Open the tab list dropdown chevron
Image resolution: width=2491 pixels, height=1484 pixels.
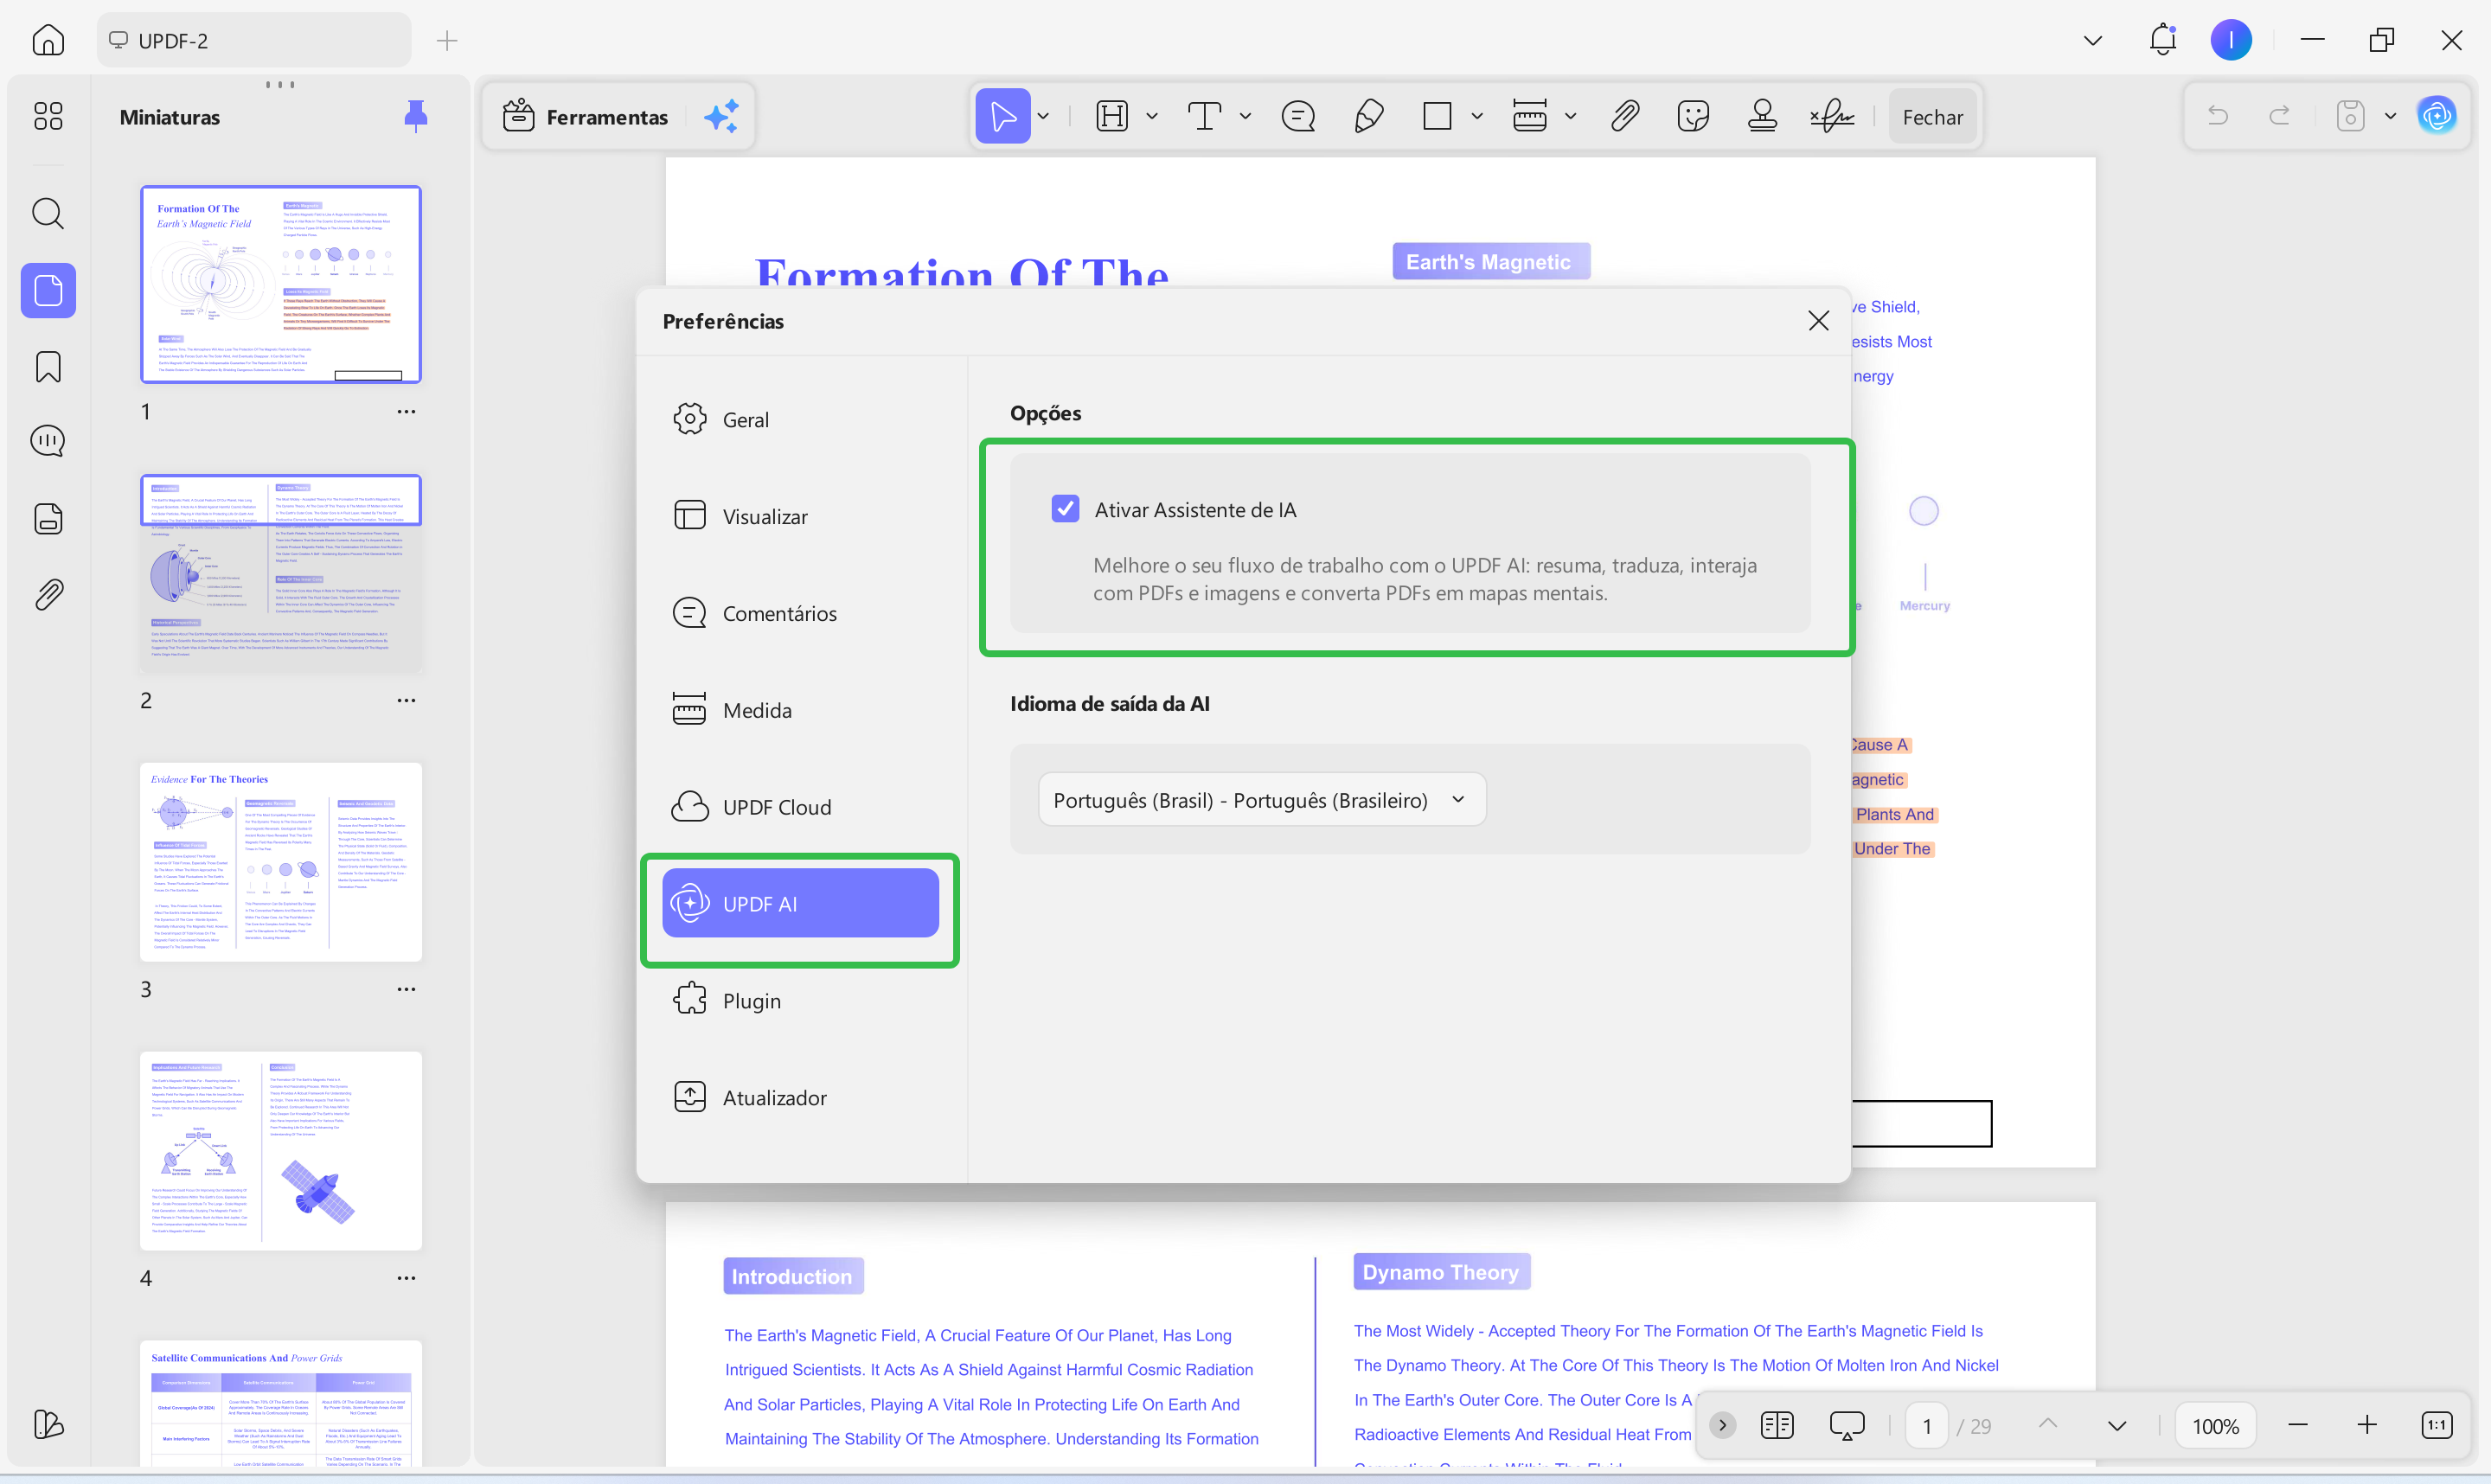(x=2093, y=40)
